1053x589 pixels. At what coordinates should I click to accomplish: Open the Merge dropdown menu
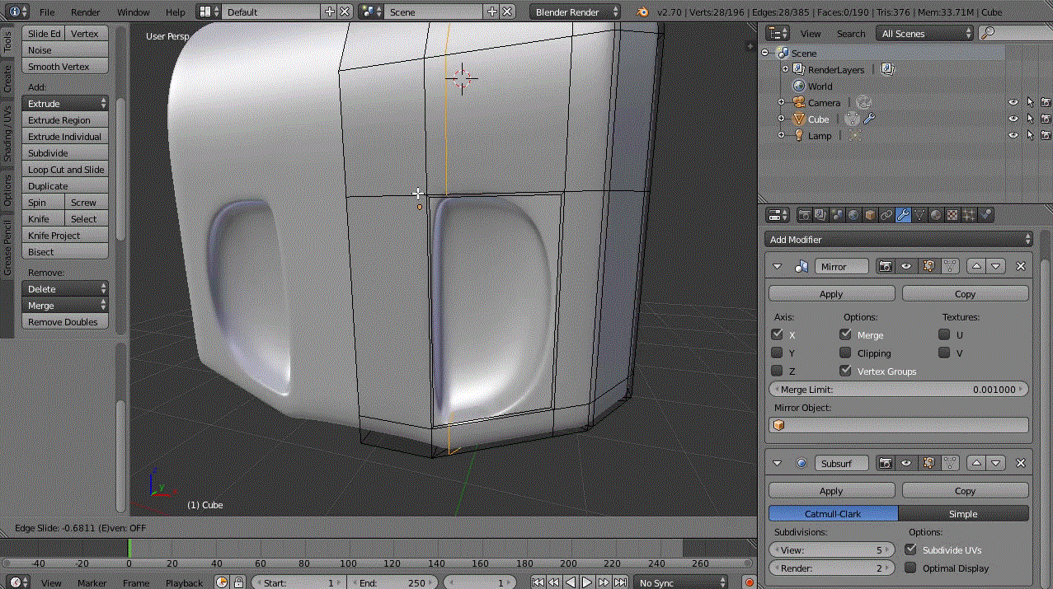[x=65, y=305]
